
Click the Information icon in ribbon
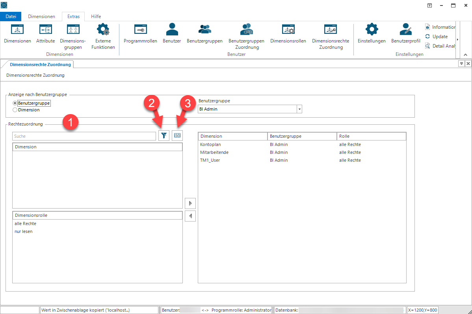(427, 27)
